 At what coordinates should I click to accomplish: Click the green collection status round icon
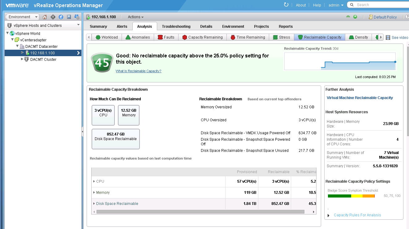coord(355,17)
